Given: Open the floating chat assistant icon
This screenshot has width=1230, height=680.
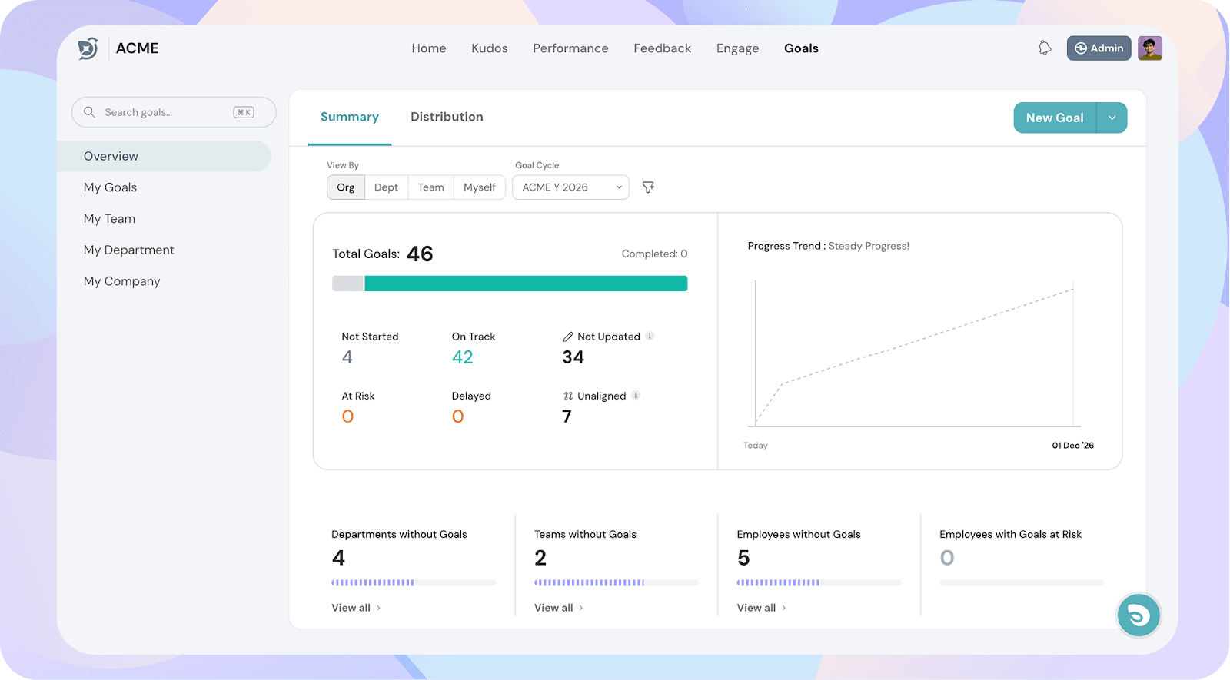Looking at the screenshot, I should click(1138, 615).
